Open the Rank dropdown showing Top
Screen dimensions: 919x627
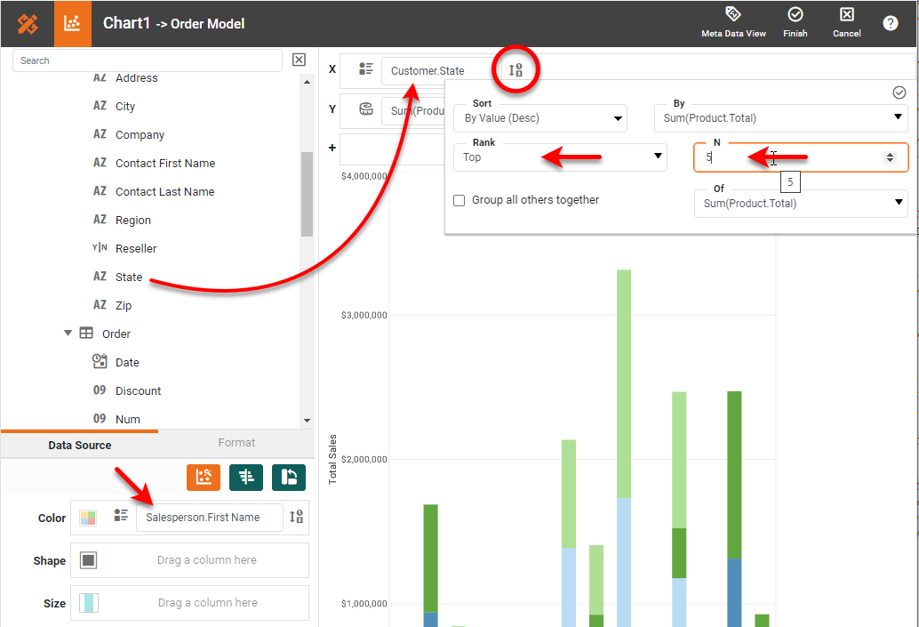[x=560, y=157]
